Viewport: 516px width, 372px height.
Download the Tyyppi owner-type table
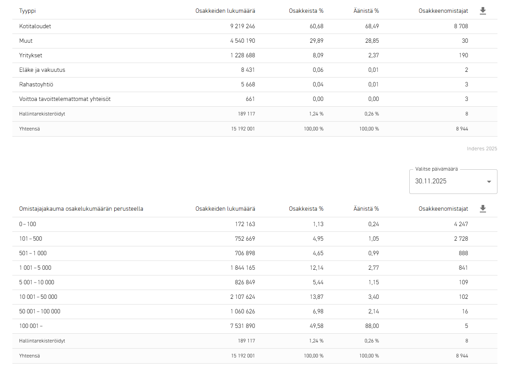point(483,11)
